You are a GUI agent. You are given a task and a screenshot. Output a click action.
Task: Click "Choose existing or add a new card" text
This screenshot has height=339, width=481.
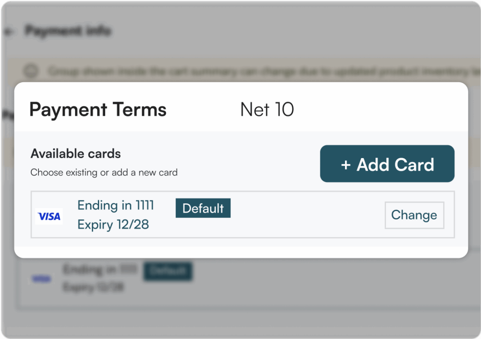104,172
